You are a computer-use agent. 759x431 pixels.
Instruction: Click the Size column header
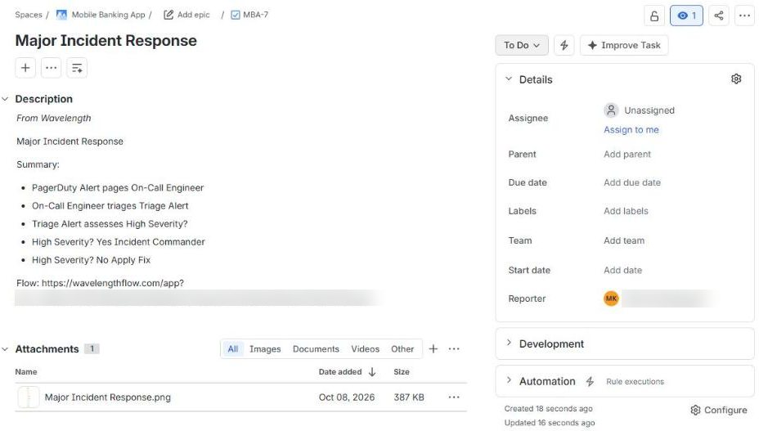point(402,372)
